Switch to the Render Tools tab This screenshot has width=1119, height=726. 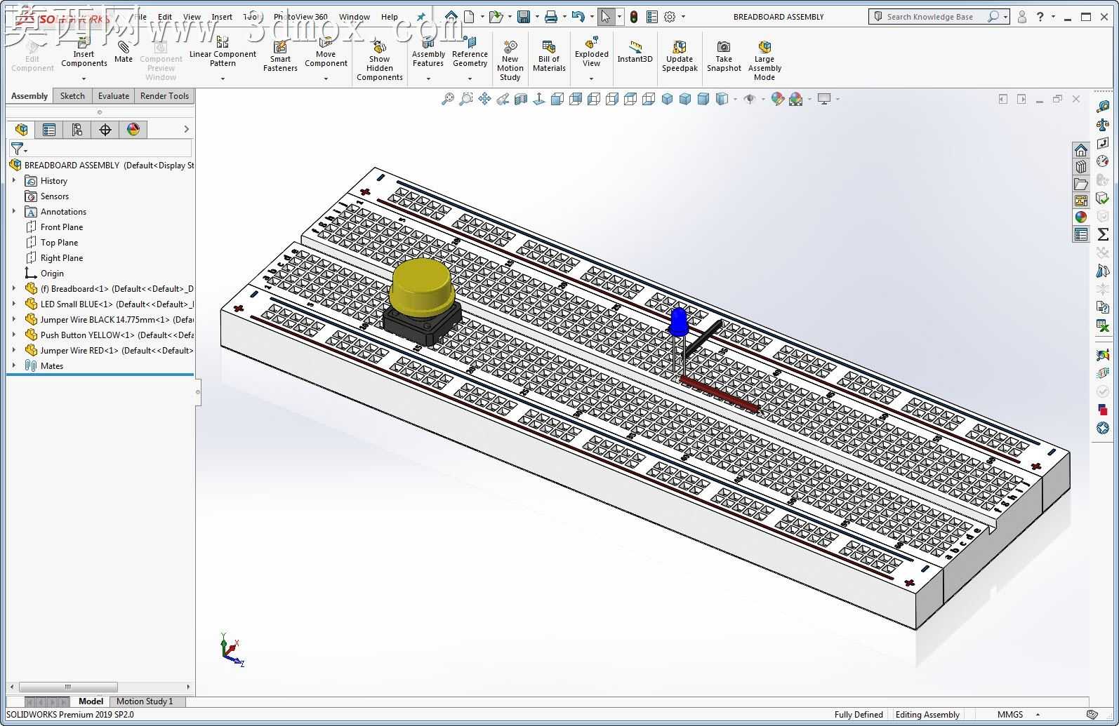click(x=164, y=96)
